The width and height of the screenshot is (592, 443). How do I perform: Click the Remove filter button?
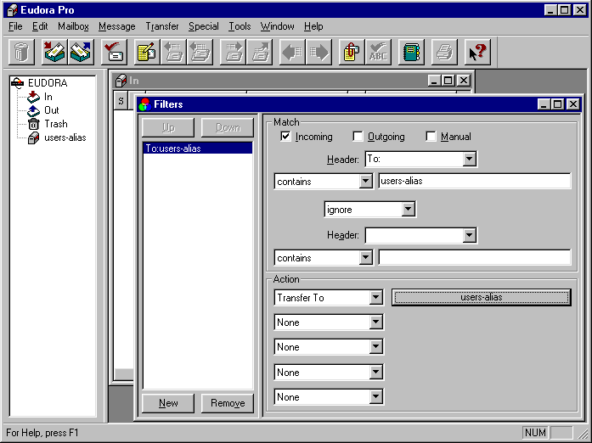[228, 403]
